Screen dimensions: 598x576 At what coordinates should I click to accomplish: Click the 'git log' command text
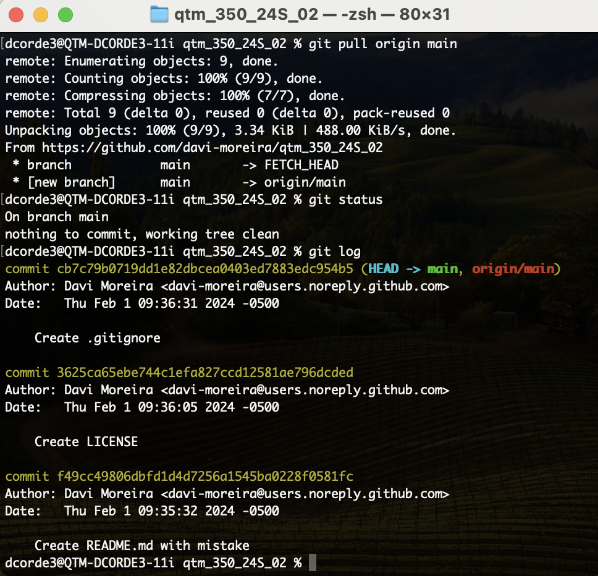click(x=335, y=252)
